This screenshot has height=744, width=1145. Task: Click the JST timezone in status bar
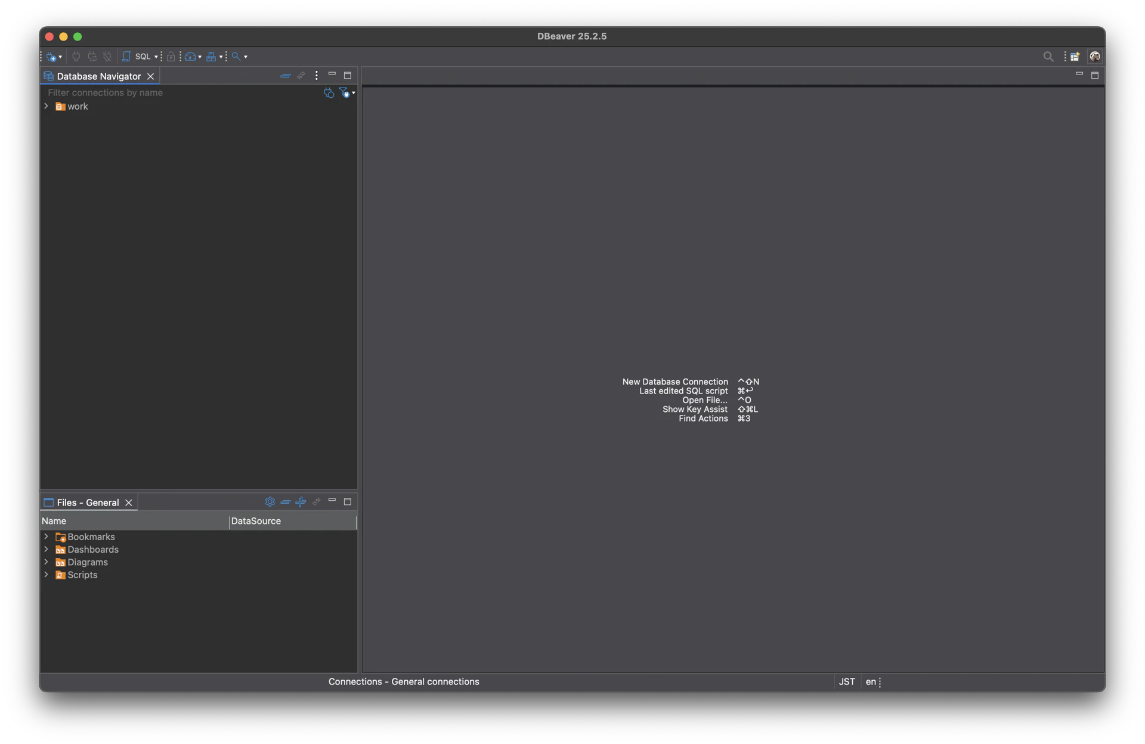point(847,682)
